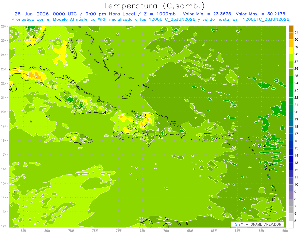Click the '64W' longitude axis label

tap(238, 230)
